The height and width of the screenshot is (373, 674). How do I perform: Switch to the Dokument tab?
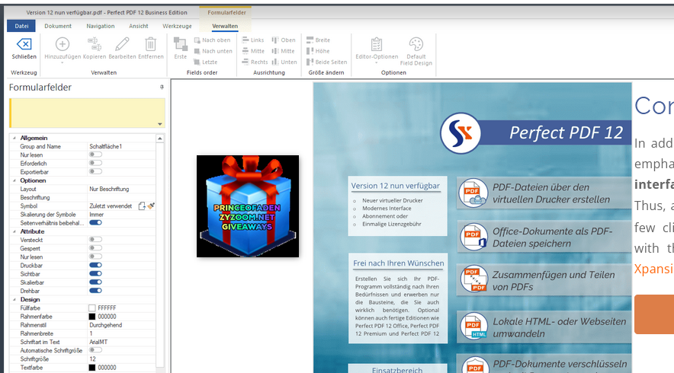pos(58,26)
